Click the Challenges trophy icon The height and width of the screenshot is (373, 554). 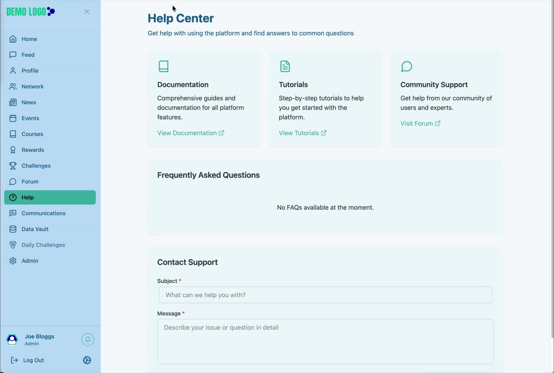tap(13, 166)
